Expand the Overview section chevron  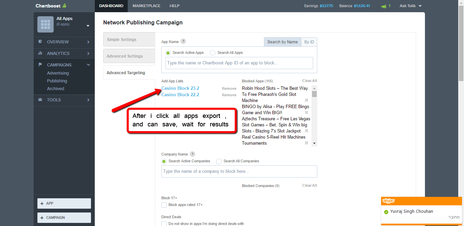88,42
